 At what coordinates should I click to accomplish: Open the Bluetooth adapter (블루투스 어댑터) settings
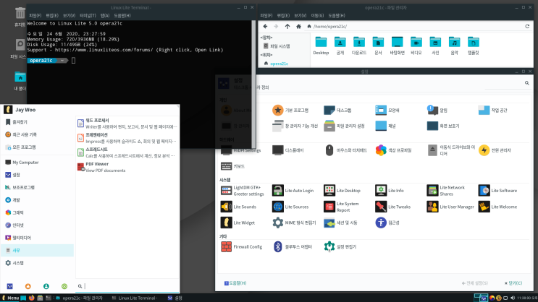click(x=292, y=246)
